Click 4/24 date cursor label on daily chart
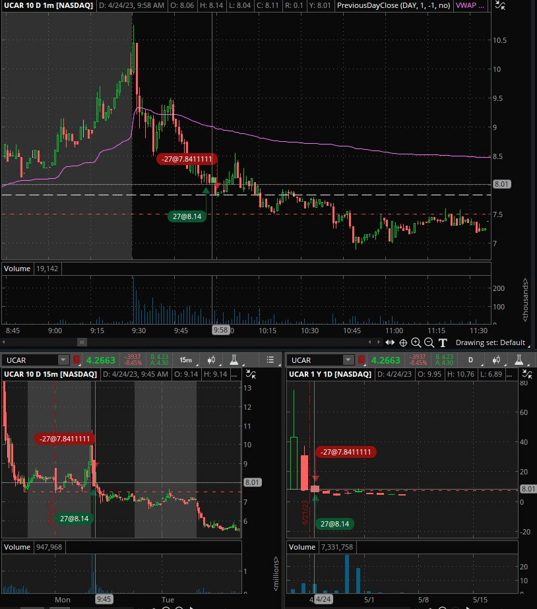Image resolution: width=537 pixels, height=609 pixels. point(323,599)
